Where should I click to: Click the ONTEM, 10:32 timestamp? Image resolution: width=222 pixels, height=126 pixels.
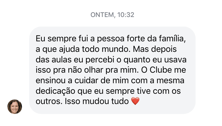[112, 15]
